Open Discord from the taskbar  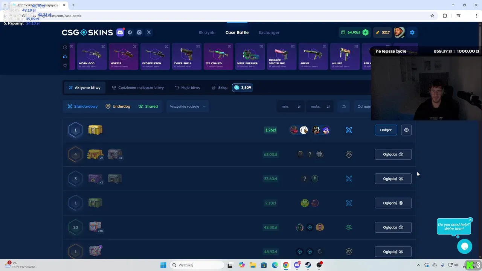pyautogui.click(x=297, y=265)
